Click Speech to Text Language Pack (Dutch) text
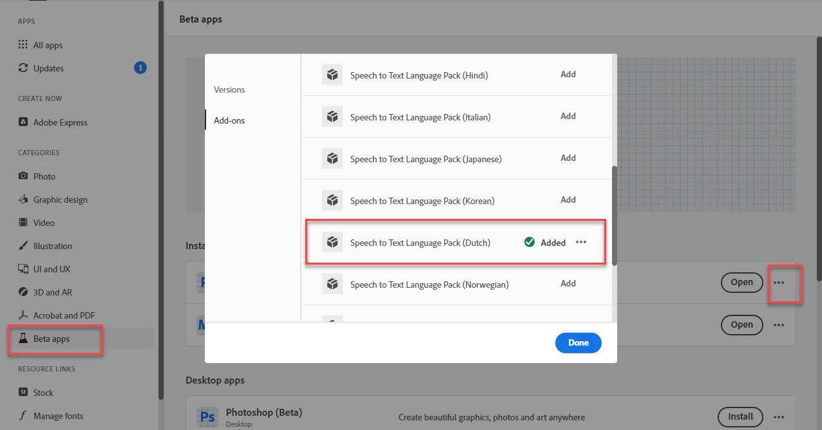This screenshot has width=822, height=430. pos(420,243)
